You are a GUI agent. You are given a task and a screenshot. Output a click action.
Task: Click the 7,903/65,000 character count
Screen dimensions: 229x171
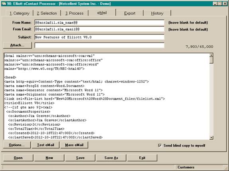(x=200, y=46)
